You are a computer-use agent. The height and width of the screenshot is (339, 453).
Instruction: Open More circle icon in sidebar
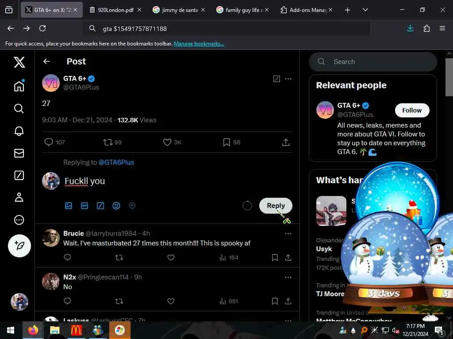click(x=19, y=220)
